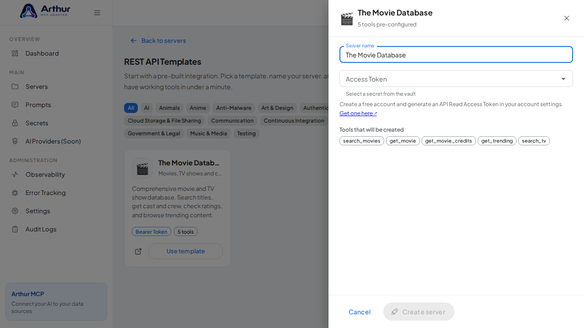
Task: Select Cloud Storage & File Sharing chip
Action: (164, 121)
